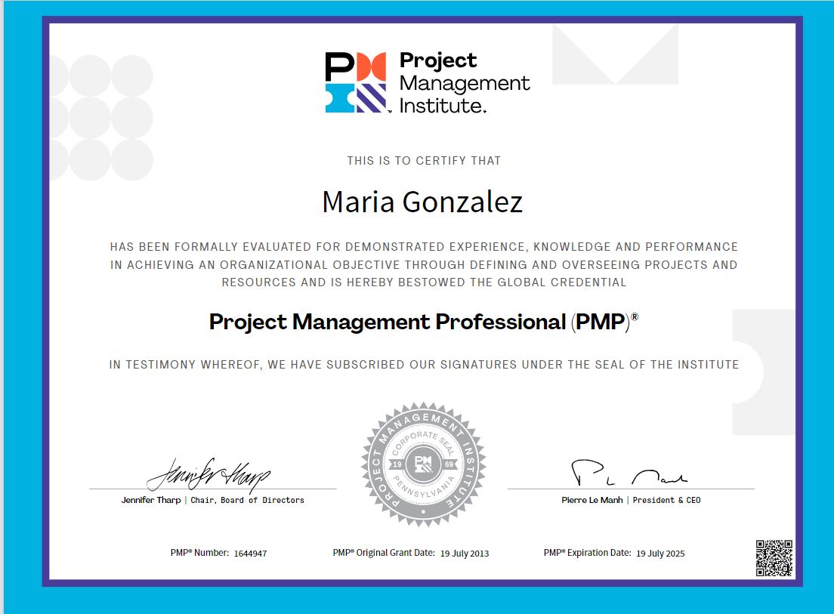The height and width of the screenshot is (614, 834).
Task: Click the "Project Management Professional (PMP)" title
Action: [x=423, y=322]
